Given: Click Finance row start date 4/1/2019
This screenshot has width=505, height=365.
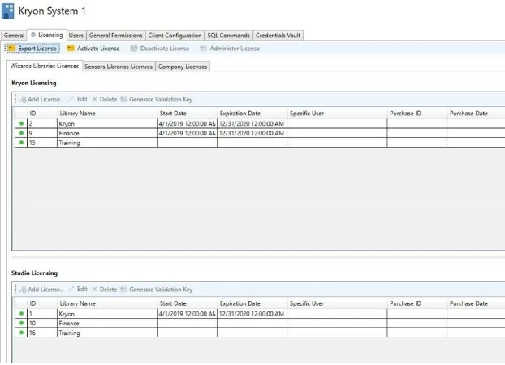Looking at the screenshot, I should pyautogui.click(x=187, y=133).
